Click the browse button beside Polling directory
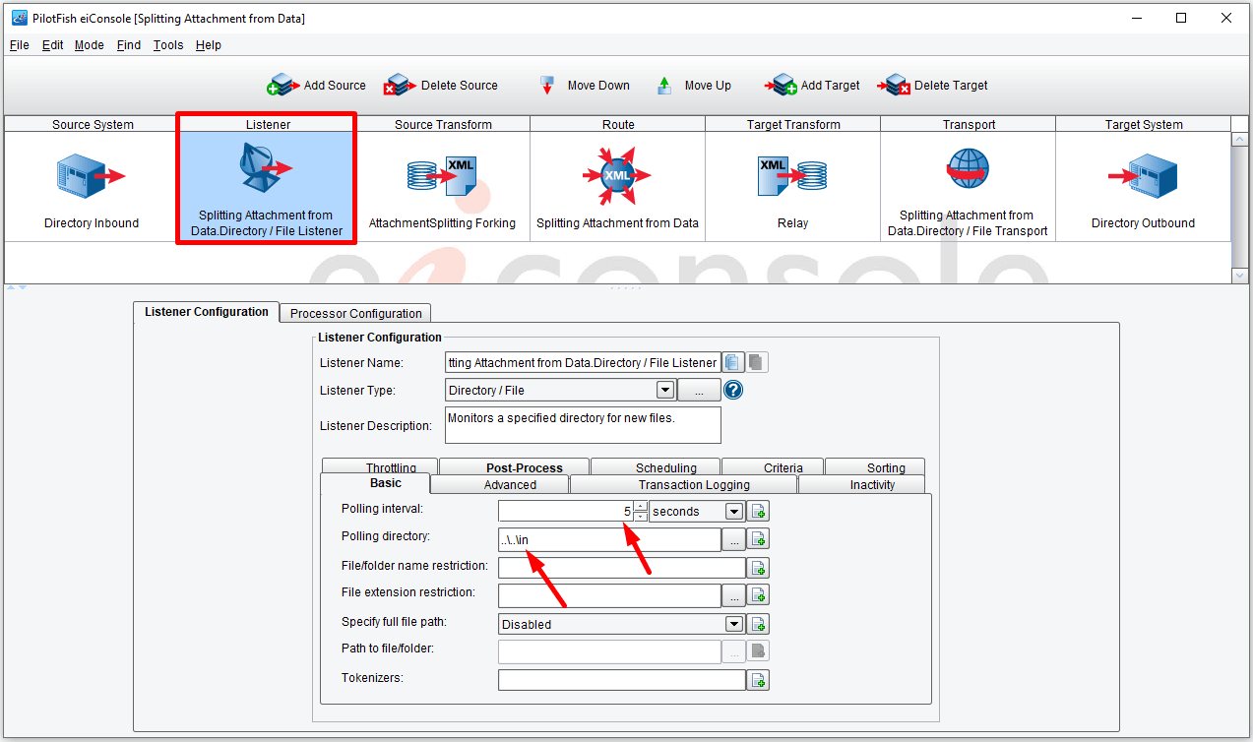Screen dimensions: 1253x742 pyautogui.click(x=733, y=539)
